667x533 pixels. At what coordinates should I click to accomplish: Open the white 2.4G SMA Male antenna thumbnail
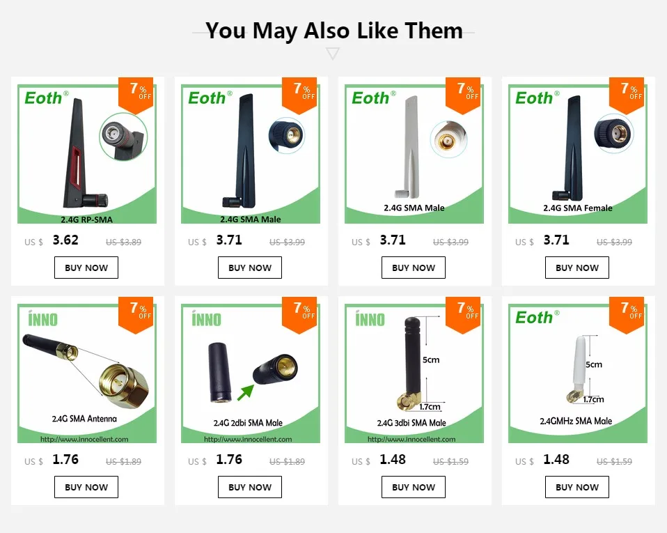tap(414, 154)
